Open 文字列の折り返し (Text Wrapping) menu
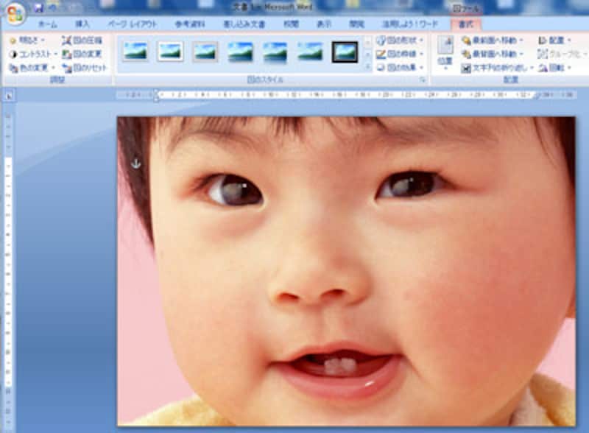The image size is (589, 433). tap(498, 68)
